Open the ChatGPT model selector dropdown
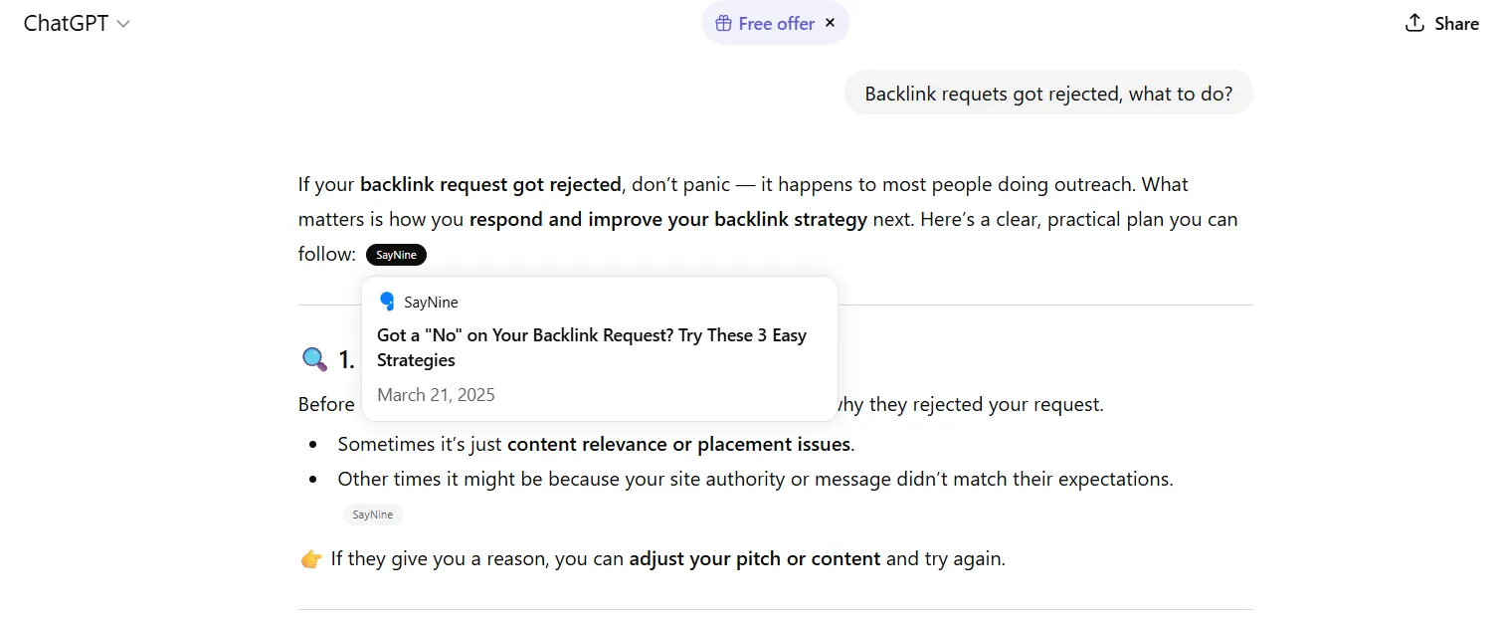Viewport: 1498px width, 618px height. tap(67, 24)
